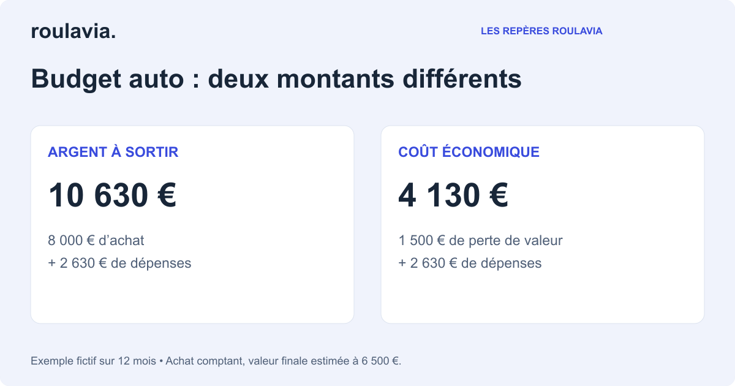Click the ARGENT À SORTIR card title

tap(113, 152)
